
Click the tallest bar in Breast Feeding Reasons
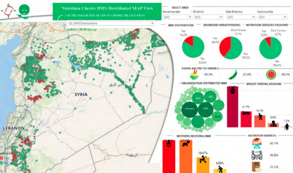[x=233, y=107]
